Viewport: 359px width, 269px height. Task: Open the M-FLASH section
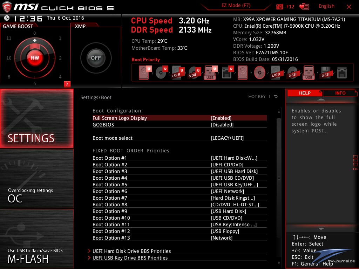pos(36,239)
